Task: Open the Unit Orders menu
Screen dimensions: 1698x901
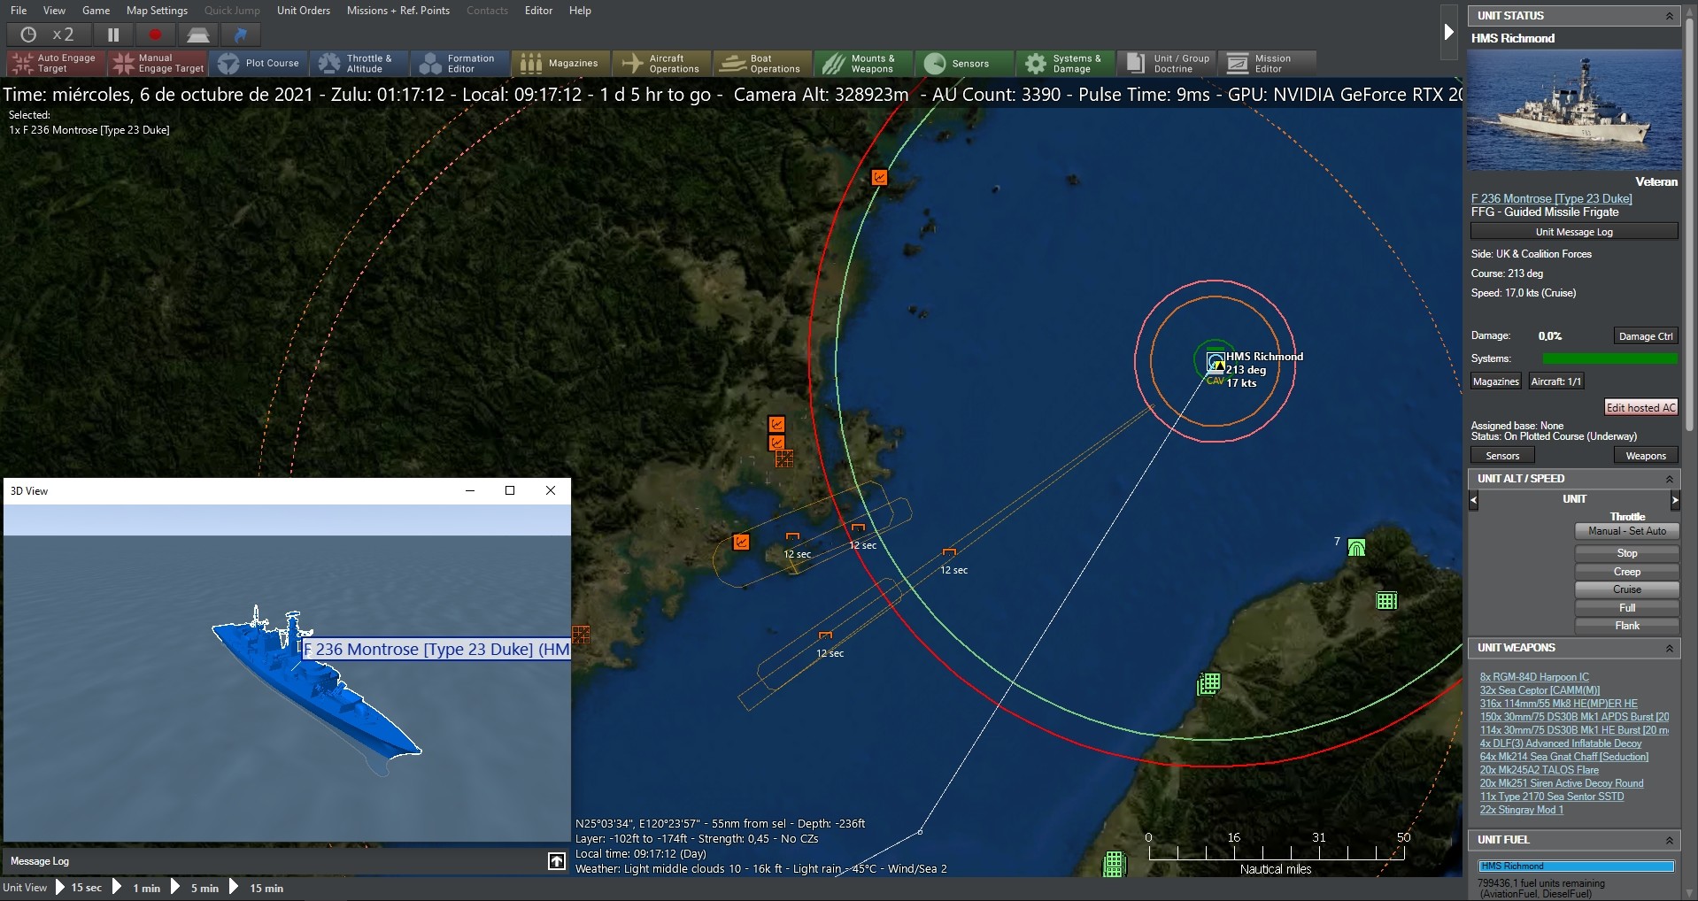Action: point(303,11)
